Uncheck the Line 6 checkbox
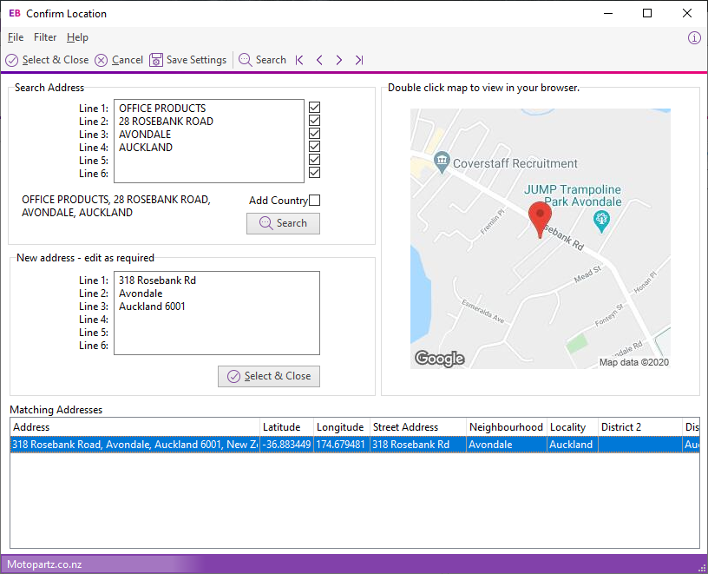Viewport: 708px width, 574px height. [313, 173]
